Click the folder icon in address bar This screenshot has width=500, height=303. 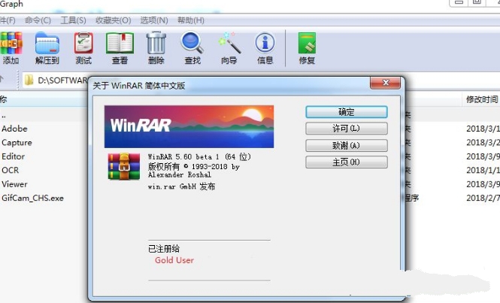coord(29,80)
